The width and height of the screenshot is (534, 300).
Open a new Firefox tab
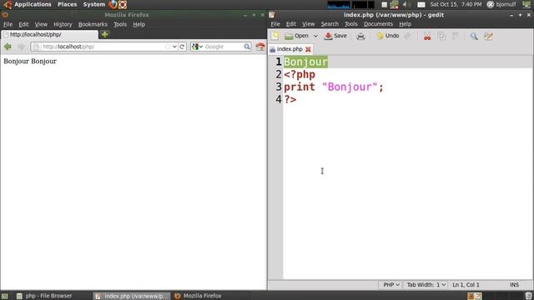point(104,34)
